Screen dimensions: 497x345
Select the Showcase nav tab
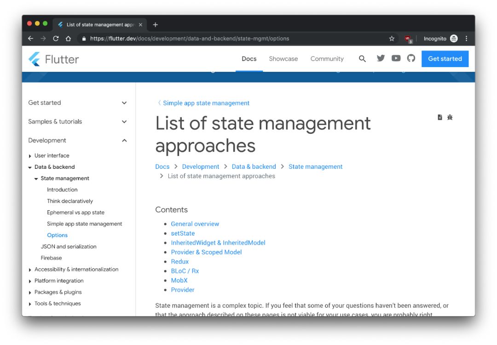tap(283, 58)
